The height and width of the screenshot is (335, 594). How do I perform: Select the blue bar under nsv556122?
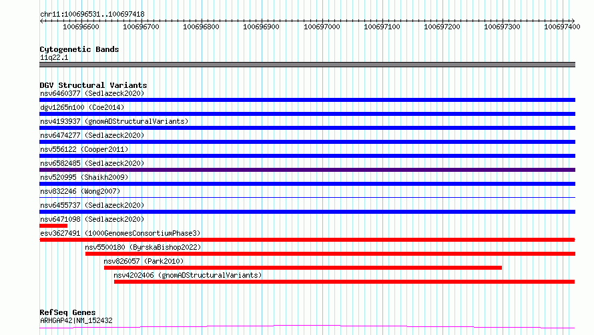tap(307, 156)
